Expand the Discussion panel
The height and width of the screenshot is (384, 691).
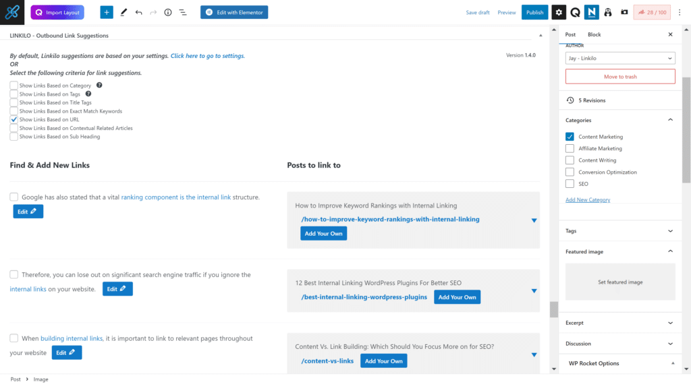pyautogui.click(x=670, y=344)
